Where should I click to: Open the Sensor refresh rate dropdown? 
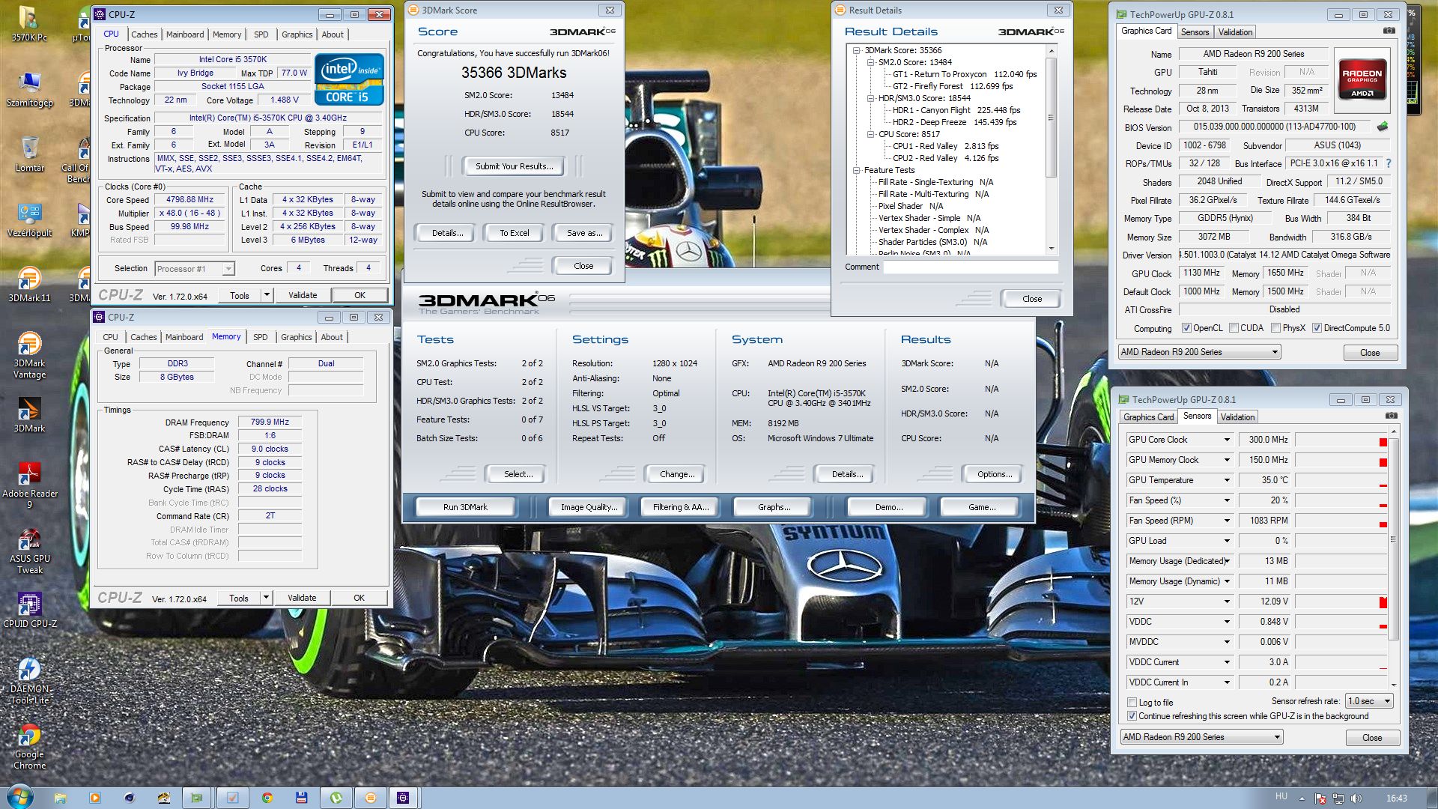pyautogui.click(x=1369, y=701)
